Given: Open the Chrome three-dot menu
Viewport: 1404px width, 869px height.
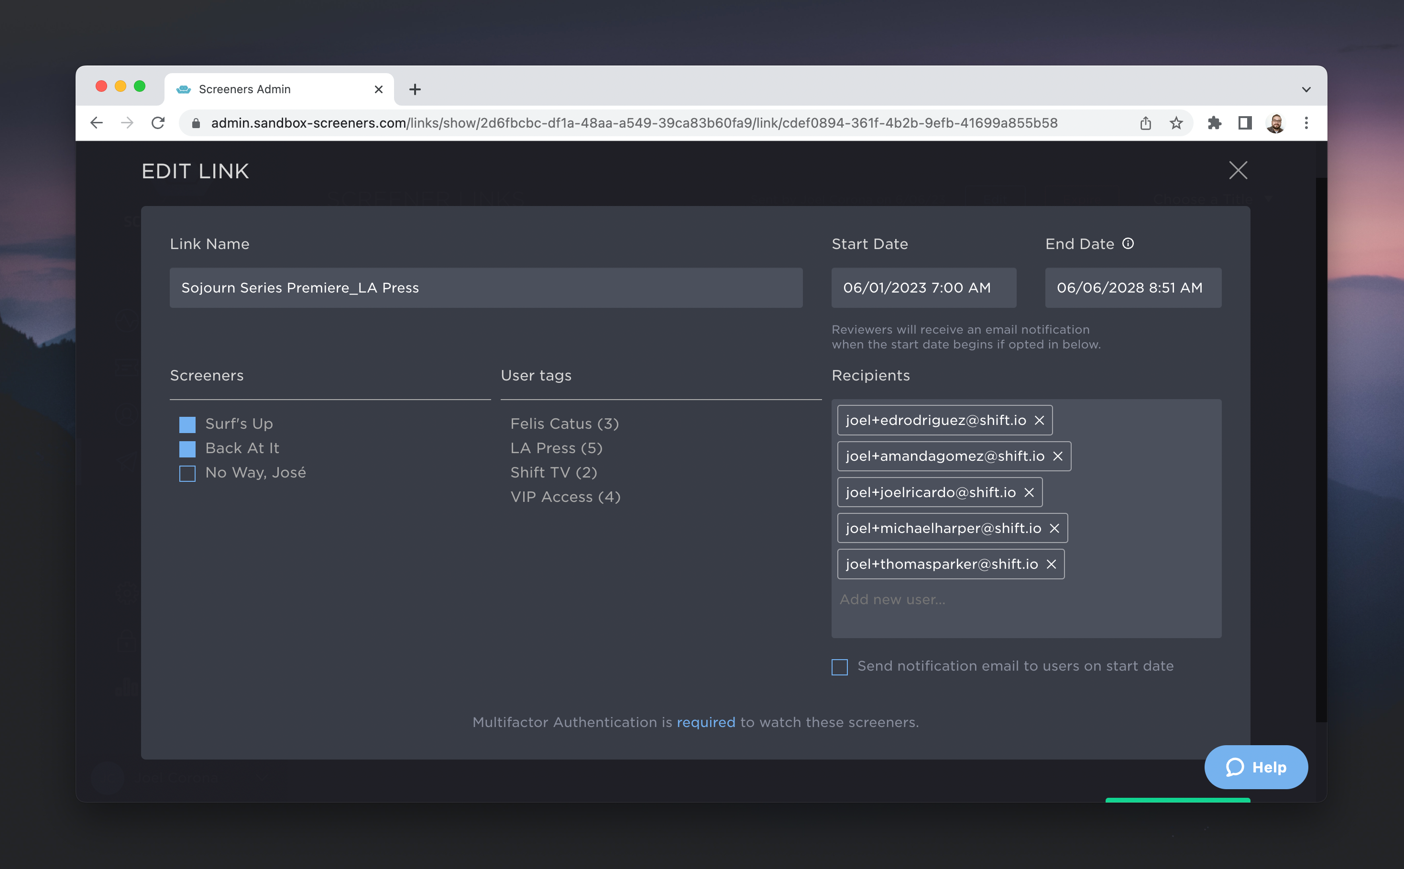Looking at the screenshot, I should [1305, 123].
